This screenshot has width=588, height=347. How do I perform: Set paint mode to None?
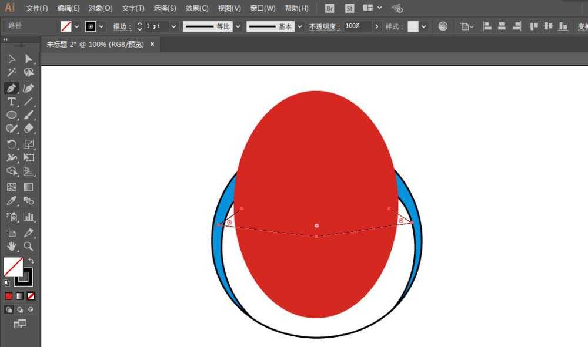pyautogui.click(x=31, y=296)
